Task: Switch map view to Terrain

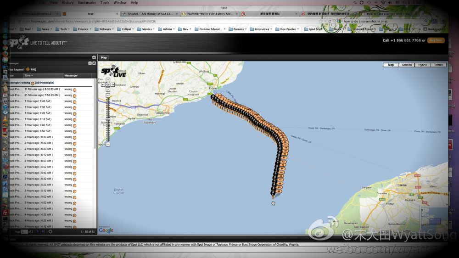Action: coord(438,65)
